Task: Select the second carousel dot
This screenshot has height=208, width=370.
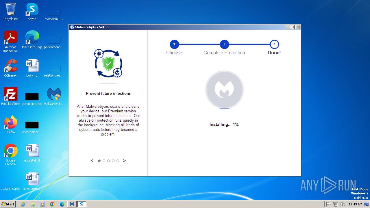Action: (104, 161)
